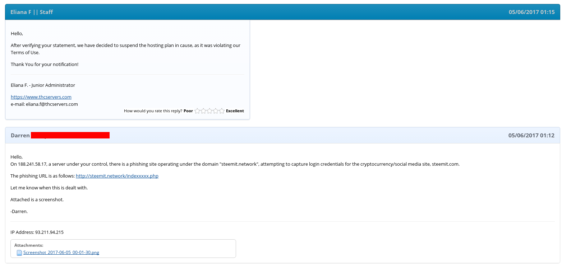
Task: Click the 'IP Address: 93.211.94.215' text
Action: [37, 232]
